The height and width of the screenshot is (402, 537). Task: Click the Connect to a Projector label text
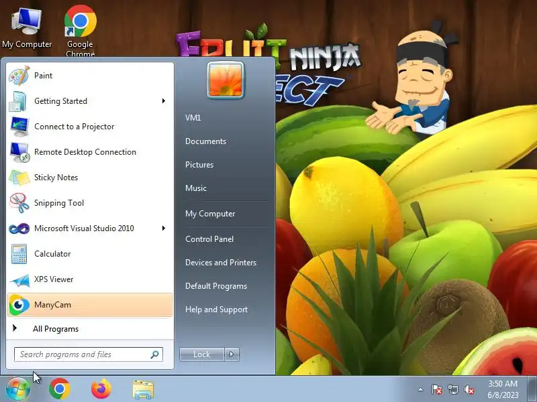click(74, 127)
